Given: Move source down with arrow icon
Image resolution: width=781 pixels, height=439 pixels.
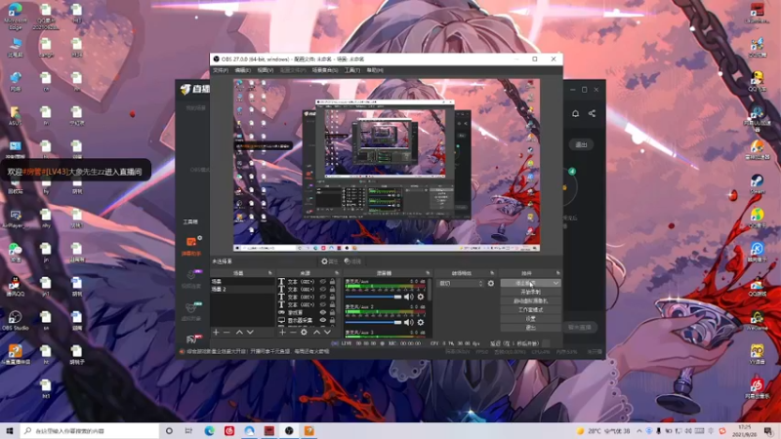Looking at the screenshot, I should [327, 332].
